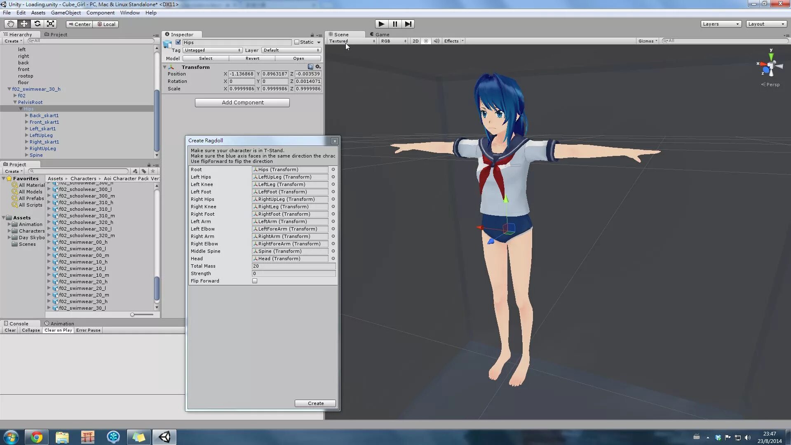This screenshot has width=791, height=445.
Task: Open the Windows Start menu
Action: coord(11,437)
